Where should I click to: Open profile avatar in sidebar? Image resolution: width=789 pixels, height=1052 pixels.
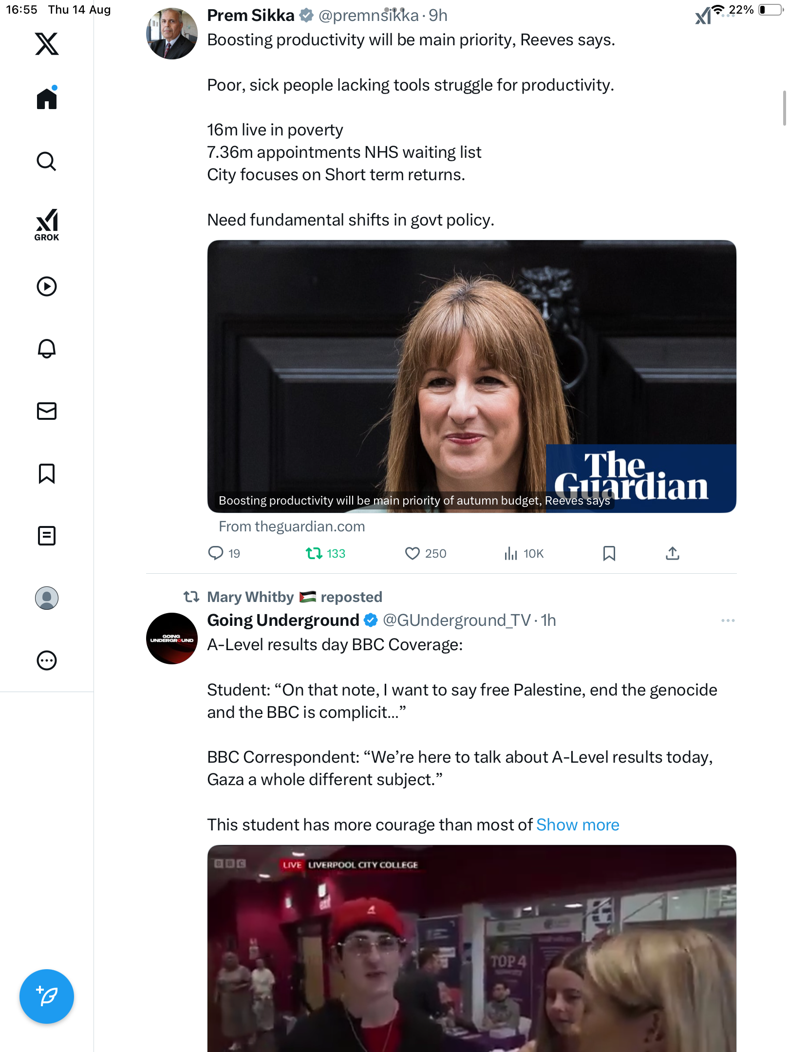pos(47,598)
